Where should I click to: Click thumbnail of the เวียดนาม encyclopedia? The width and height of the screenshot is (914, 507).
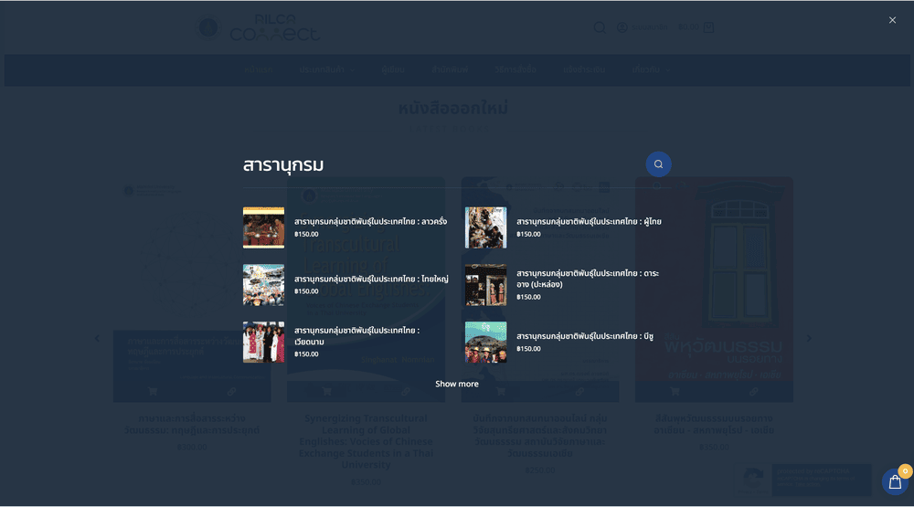tap(263, 343)
